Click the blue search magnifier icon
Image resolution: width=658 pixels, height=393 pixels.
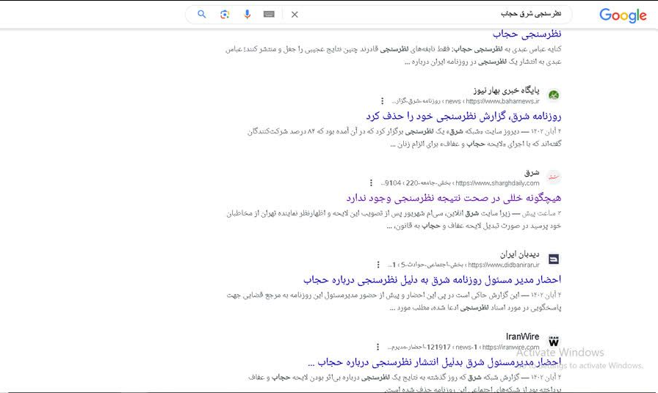202,14
